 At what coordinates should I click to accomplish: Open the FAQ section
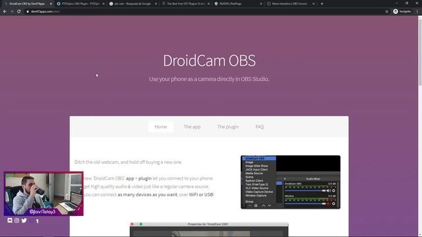(259, 127)
